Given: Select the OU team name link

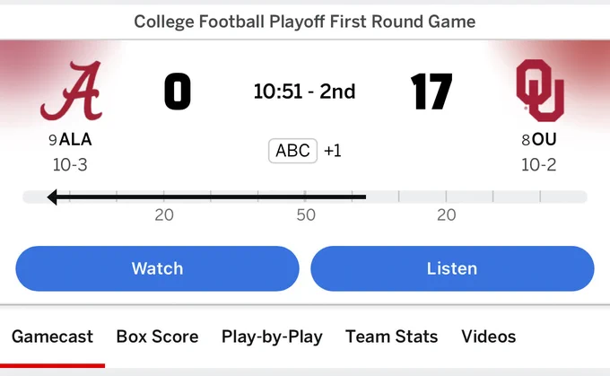Looking at the screenshot, I should point(545,139).
